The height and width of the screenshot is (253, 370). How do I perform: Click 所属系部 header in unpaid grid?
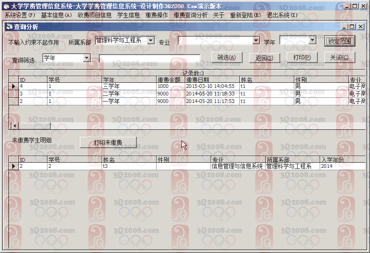coord(292,159)
